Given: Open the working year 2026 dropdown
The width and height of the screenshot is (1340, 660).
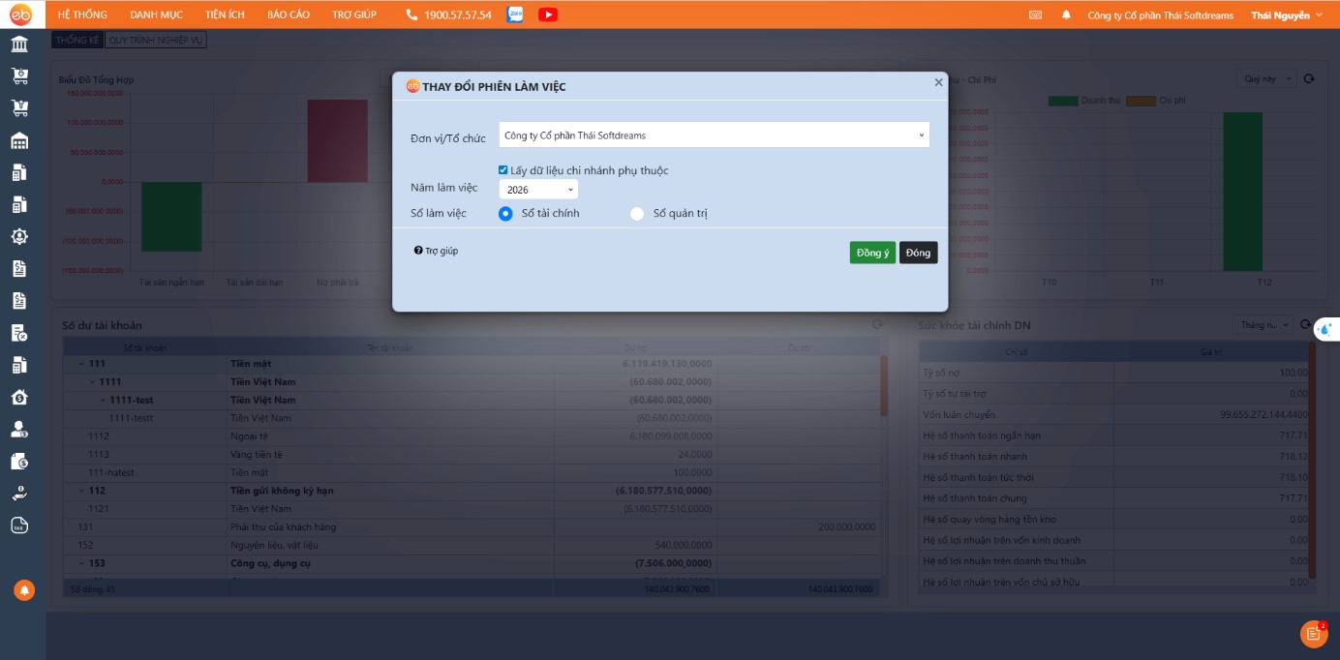Looking at the screenshot, I should coord(538,190).
